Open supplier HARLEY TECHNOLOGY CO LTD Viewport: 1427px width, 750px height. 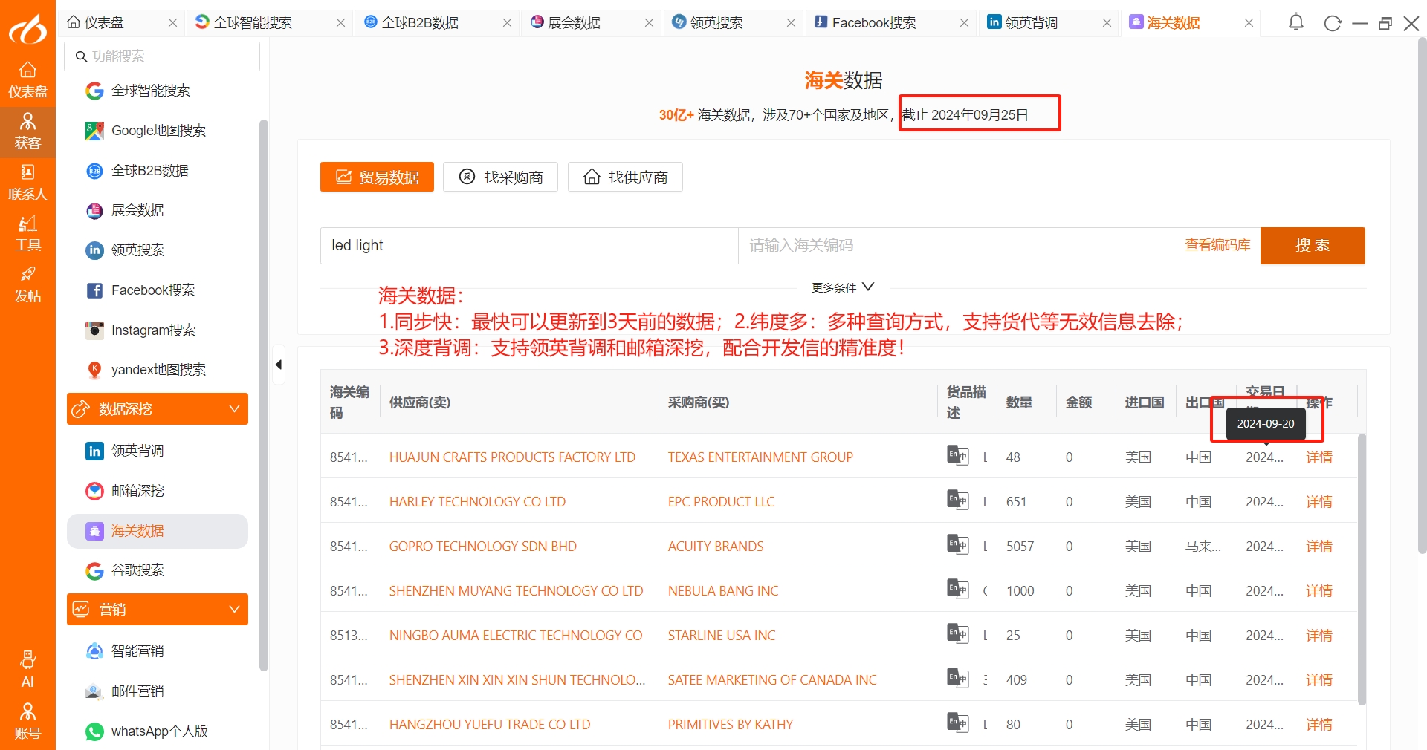(x=477, y=502)
